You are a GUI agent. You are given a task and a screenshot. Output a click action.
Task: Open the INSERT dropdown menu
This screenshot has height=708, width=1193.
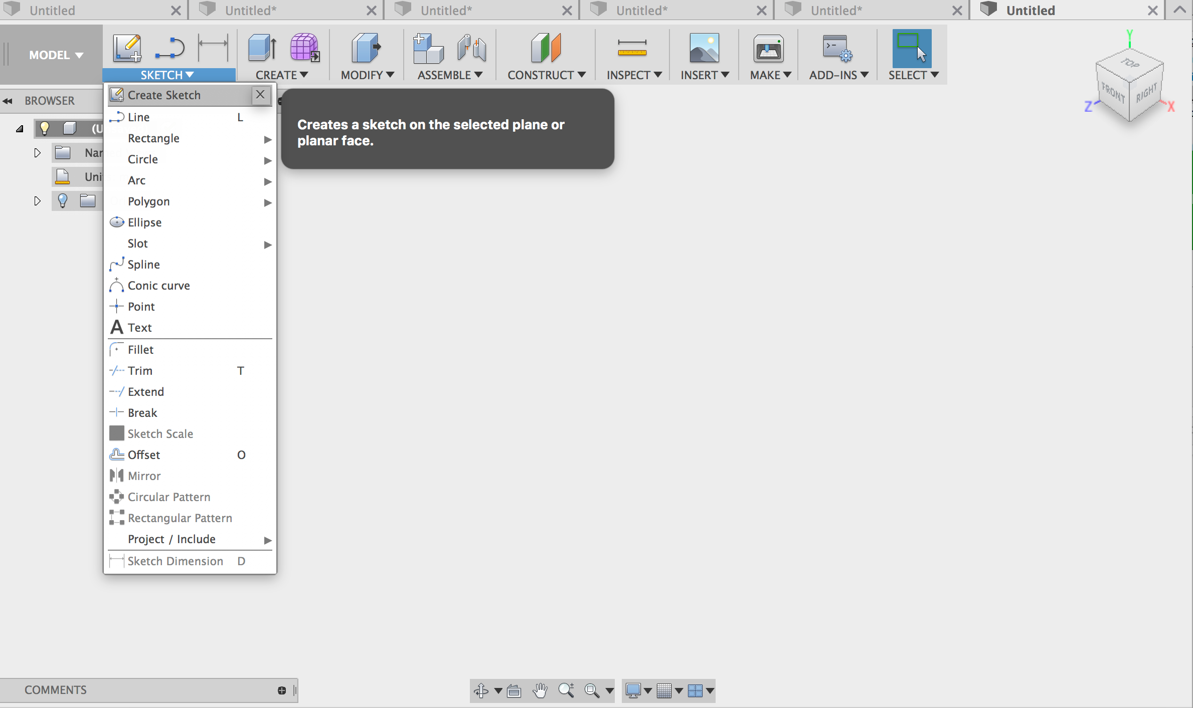point(705,75)
